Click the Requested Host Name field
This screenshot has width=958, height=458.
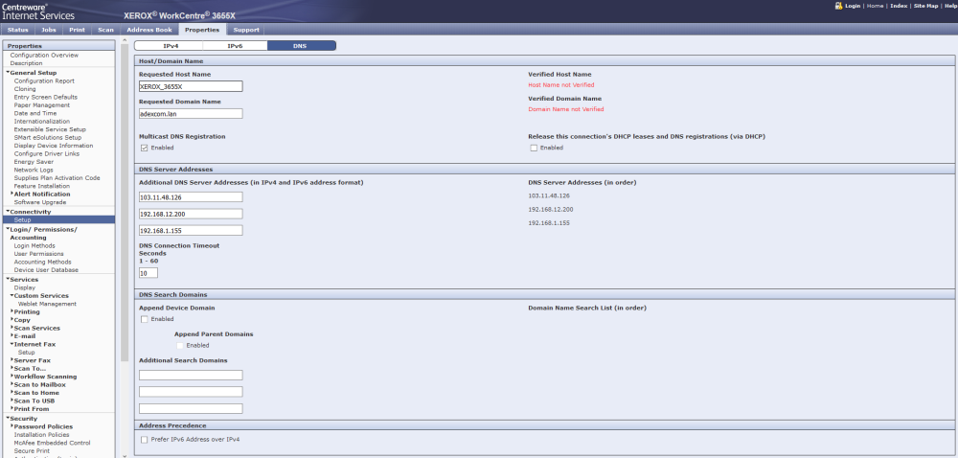pyautogui.click(x=191, y=86)
